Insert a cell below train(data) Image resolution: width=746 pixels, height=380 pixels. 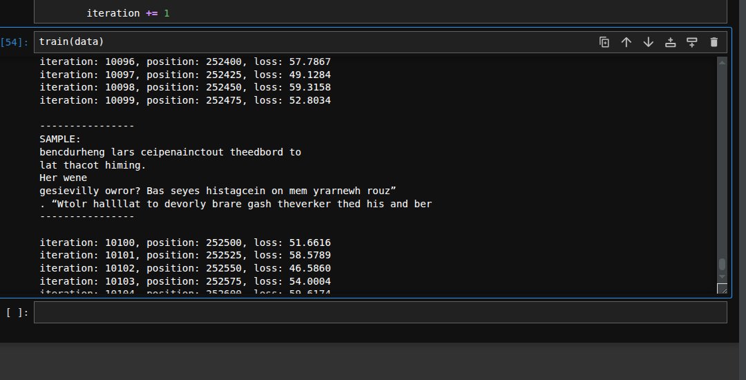point(691,42)
